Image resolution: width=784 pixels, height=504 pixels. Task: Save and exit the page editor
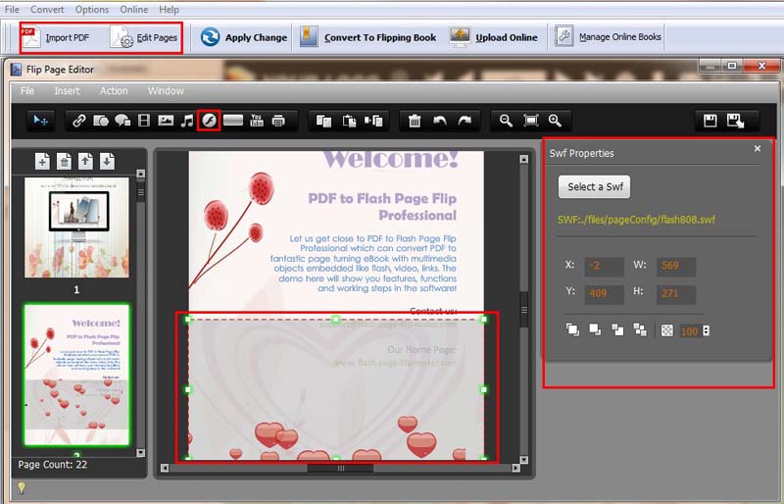click(x=736, y=121)
